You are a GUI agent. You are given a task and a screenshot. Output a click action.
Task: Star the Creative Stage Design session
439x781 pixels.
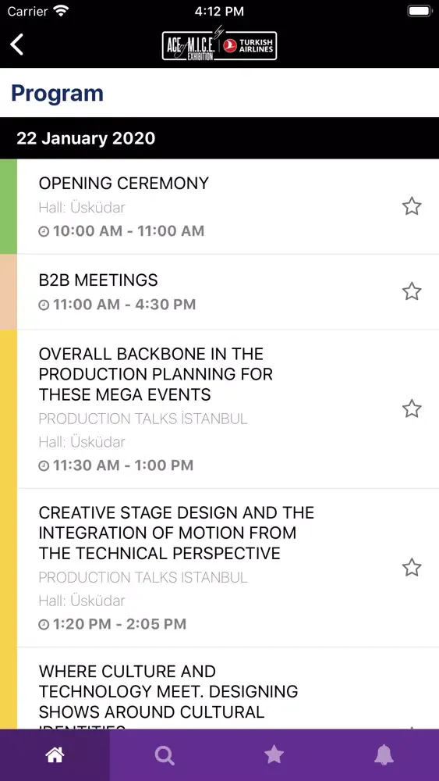coord(412,567)
